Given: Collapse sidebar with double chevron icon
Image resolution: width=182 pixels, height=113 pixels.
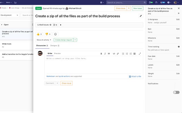Looking at the screenshot, I should 179,13.
